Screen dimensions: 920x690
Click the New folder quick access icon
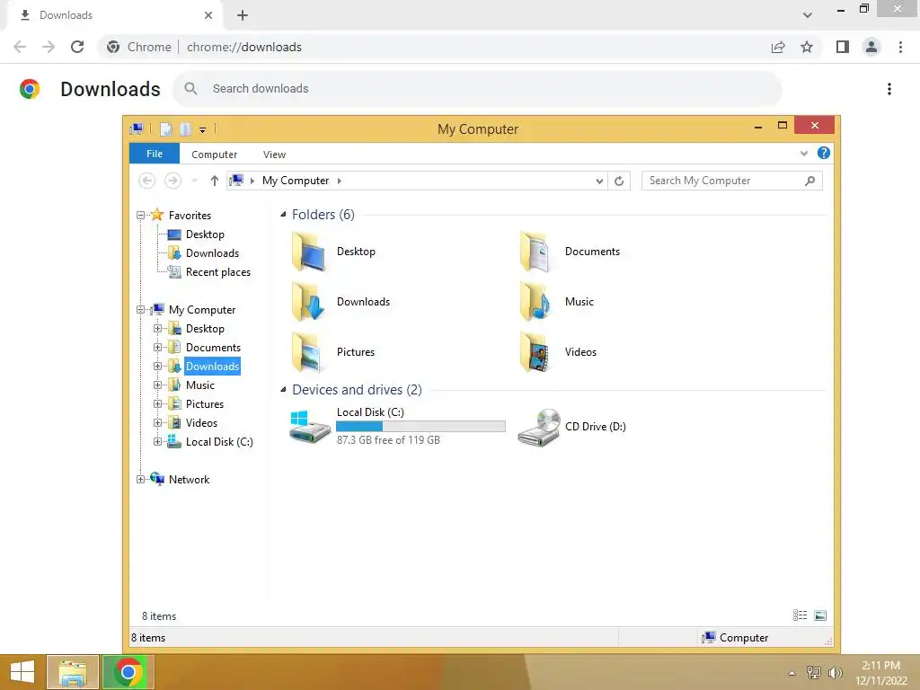click(x=185, y=129)
